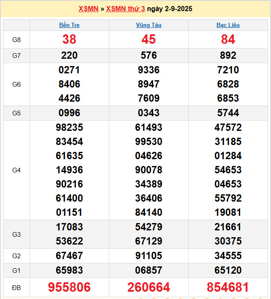Image resolution: width=271 pixels, height=299 pixels.
Task: Click G4 number 04653
Action: 228,184
